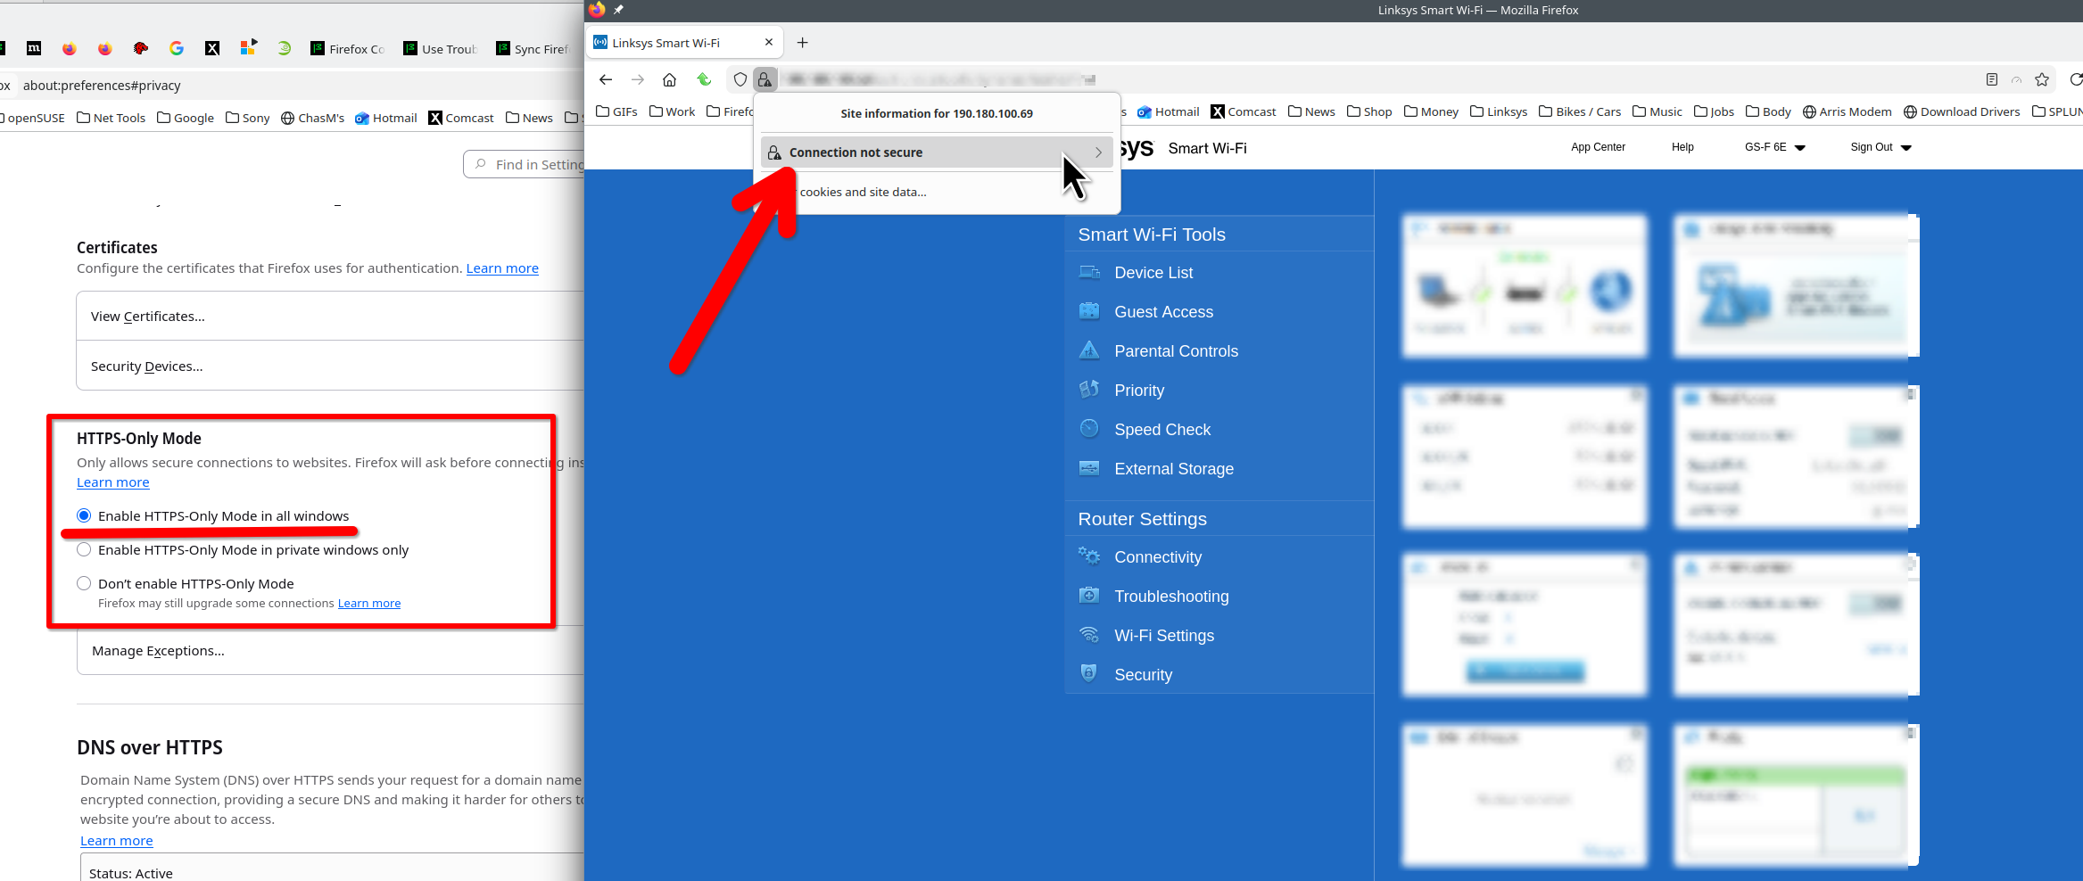Open the Music bookmark folder
Viewport: 2083px width, 881px height.
1657,111
